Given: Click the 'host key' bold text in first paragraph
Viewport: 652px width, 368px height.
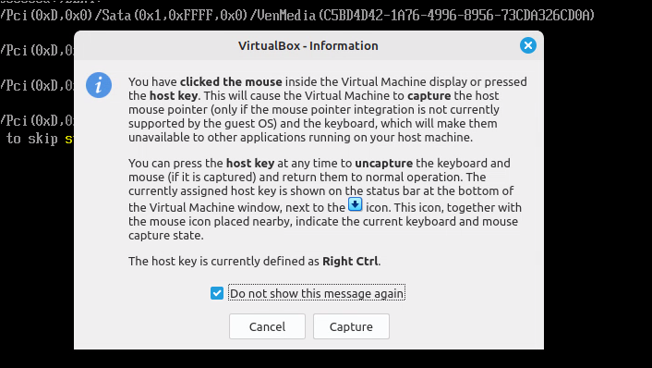Looking at the screenshot, I should click(x=173, y=96).
